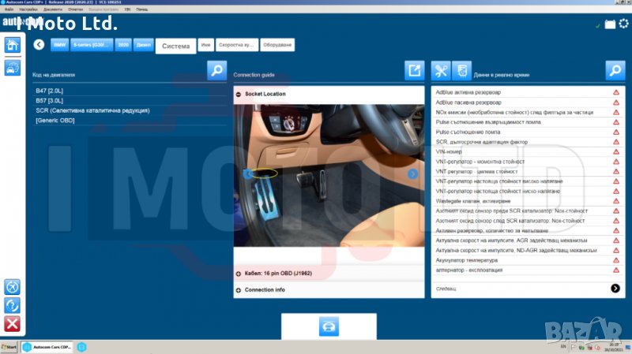Click the wrench and screwdriver tools icon
The width and height of the screenshot is (632, 354).
441,71
